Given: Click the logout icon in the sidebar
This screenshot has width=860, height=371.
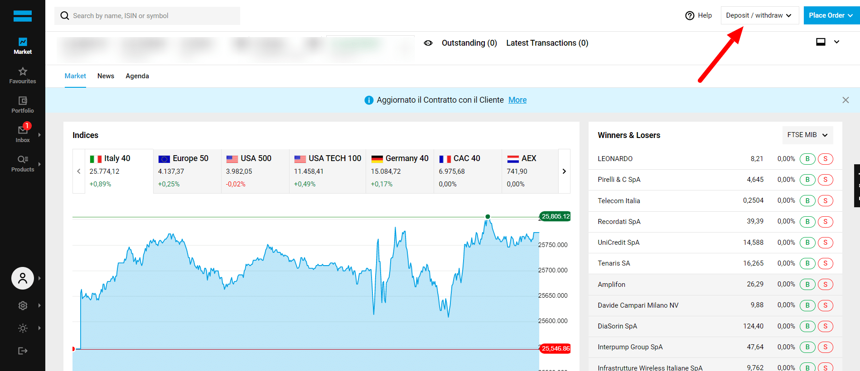Looking at the screenshot, I should pos(23,351).
